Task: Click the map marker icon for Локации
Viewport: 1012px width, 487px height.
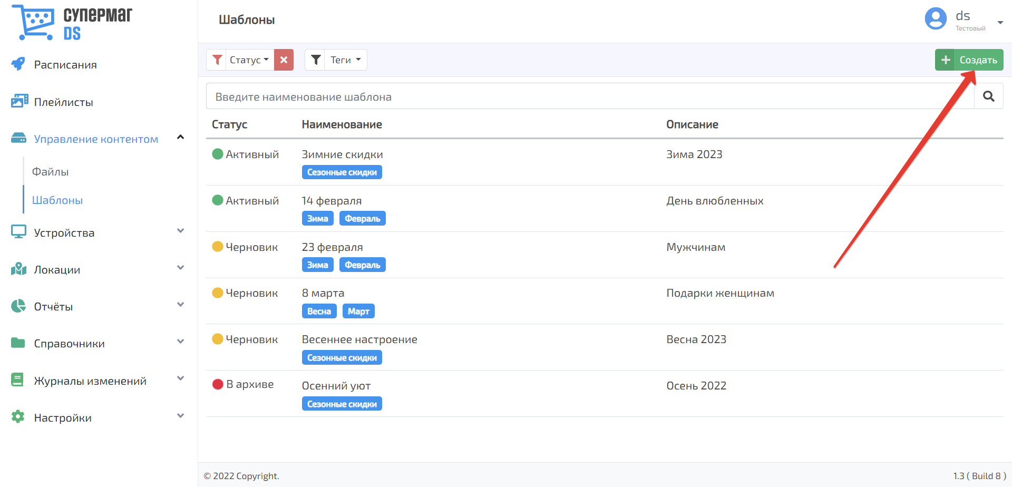Action: 18,269
